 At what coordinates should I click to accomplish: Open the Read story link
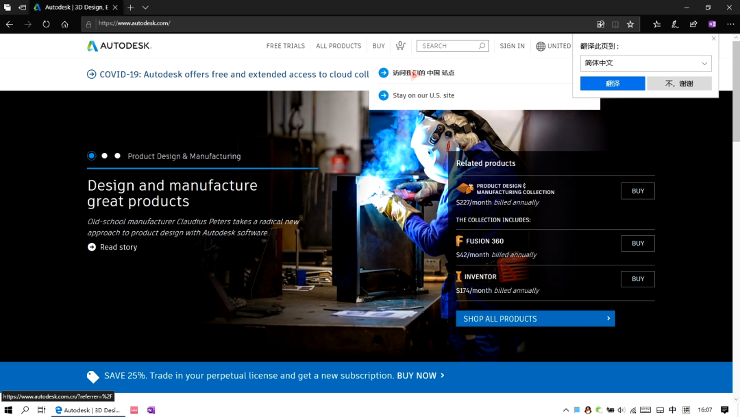(x=112, y=247)
